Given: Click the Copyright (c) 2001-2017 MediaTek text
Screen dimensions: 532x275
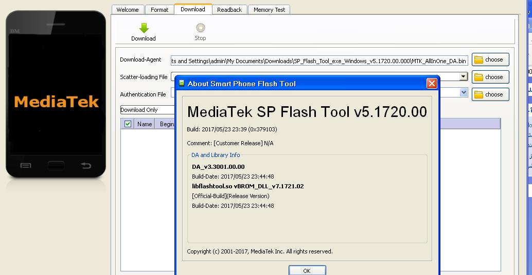Looking at the screenshot, I should 259,251.
